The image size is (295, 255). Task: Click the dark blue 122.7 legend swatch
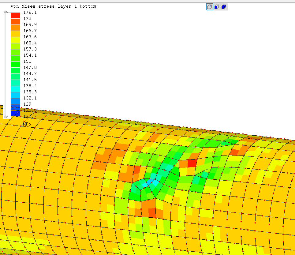15,113
